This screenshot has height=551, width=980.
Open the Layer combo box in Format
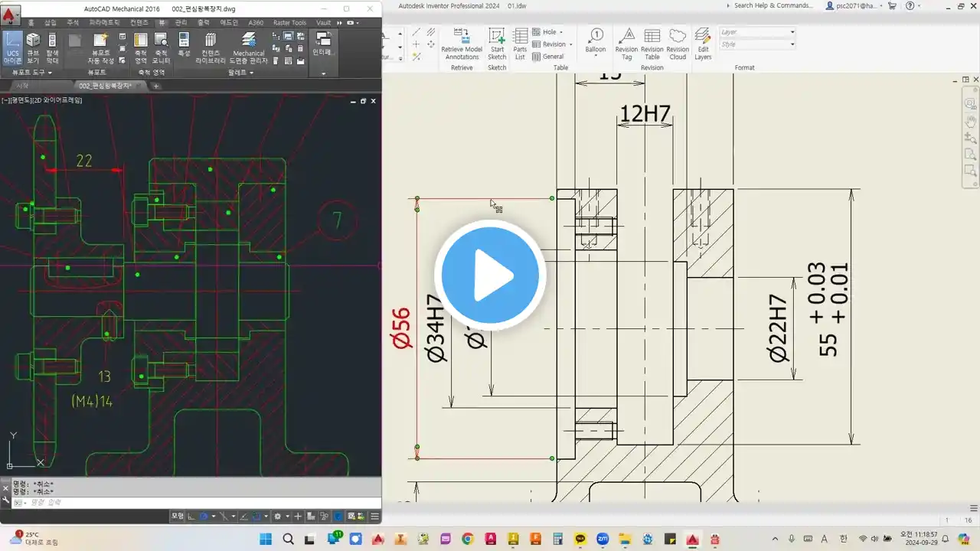tap(757, 32)
